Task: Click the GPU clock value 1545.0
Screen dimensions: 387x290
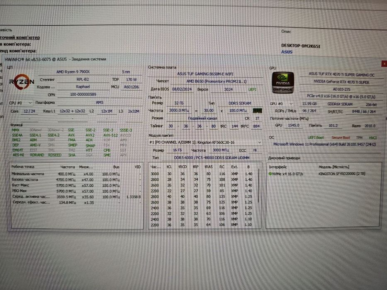Action: click(293, 126)
